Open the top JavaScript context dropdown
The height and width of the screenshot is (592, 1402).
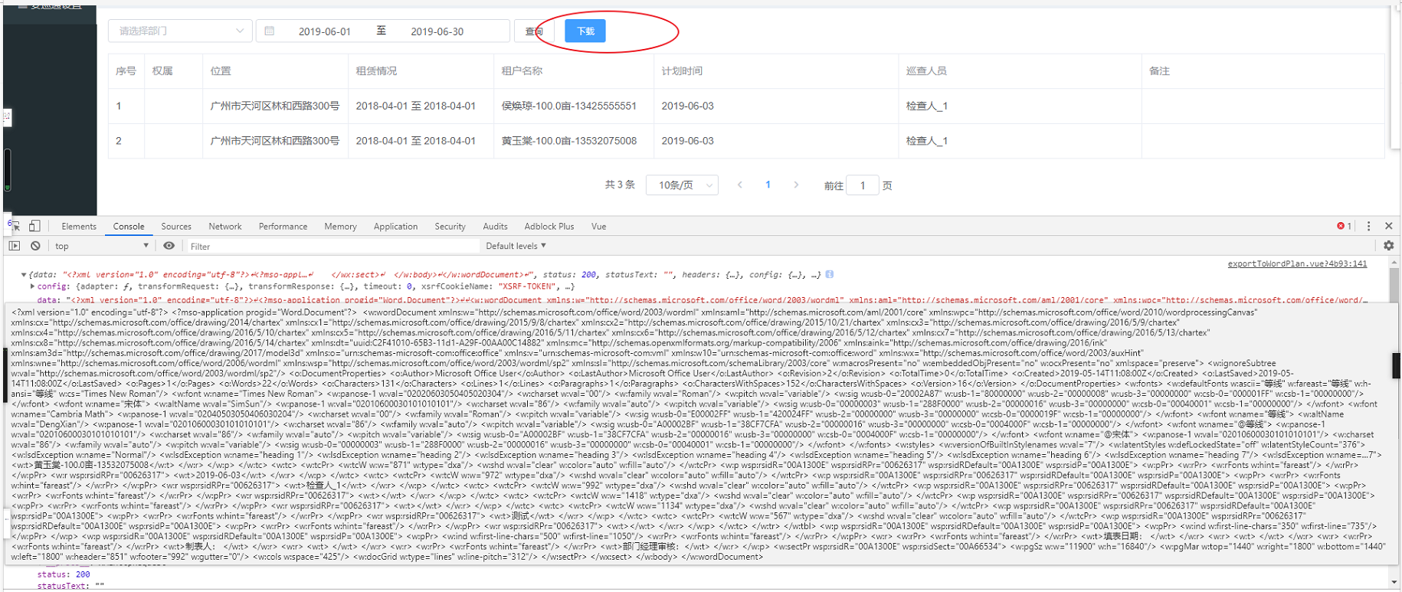tap(101, 246)
